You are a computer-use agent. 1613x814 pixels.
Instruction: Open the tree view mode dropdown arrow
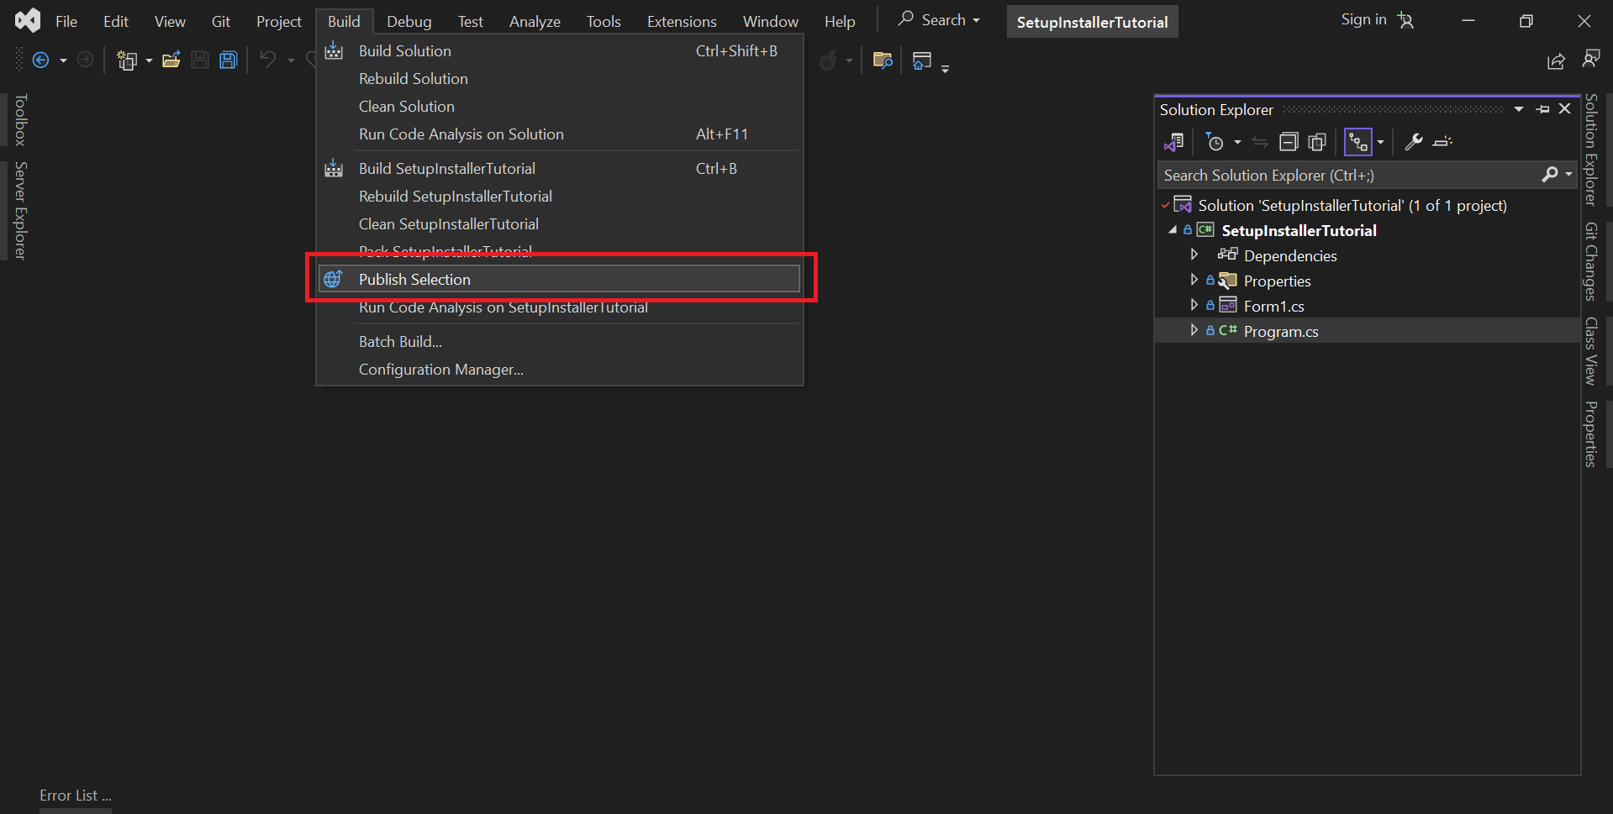1380,142
